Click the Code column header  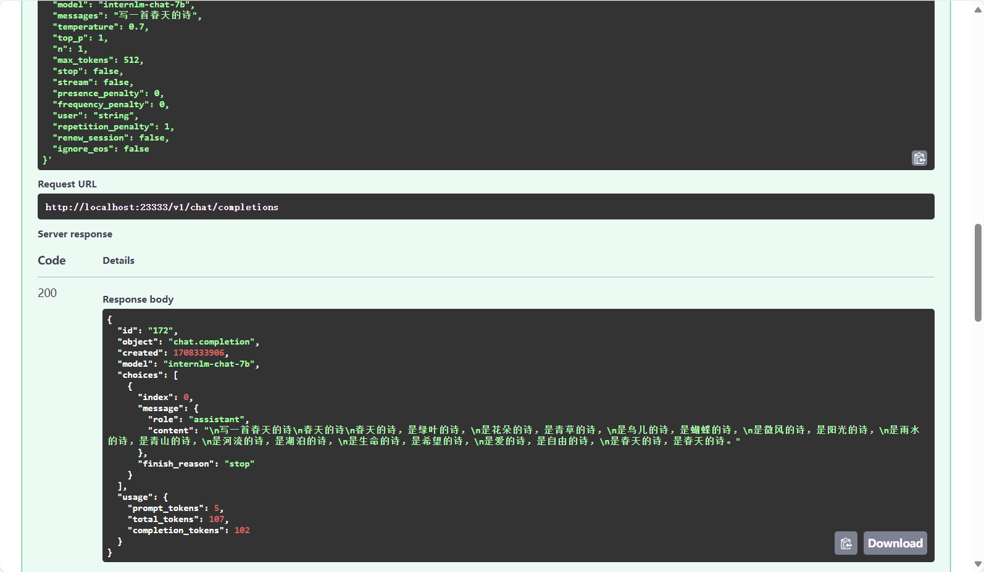52,260
